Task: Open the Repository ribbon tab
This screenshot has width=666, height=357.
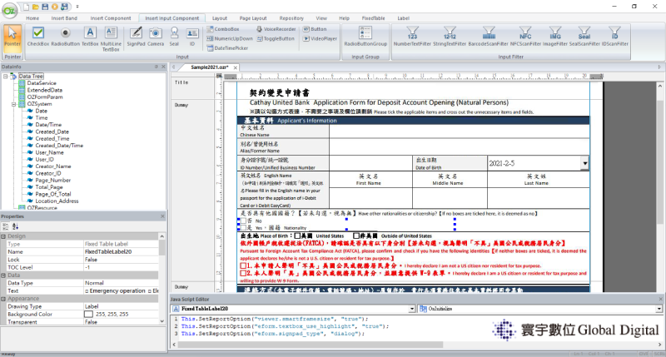Action: pos(291,18)
